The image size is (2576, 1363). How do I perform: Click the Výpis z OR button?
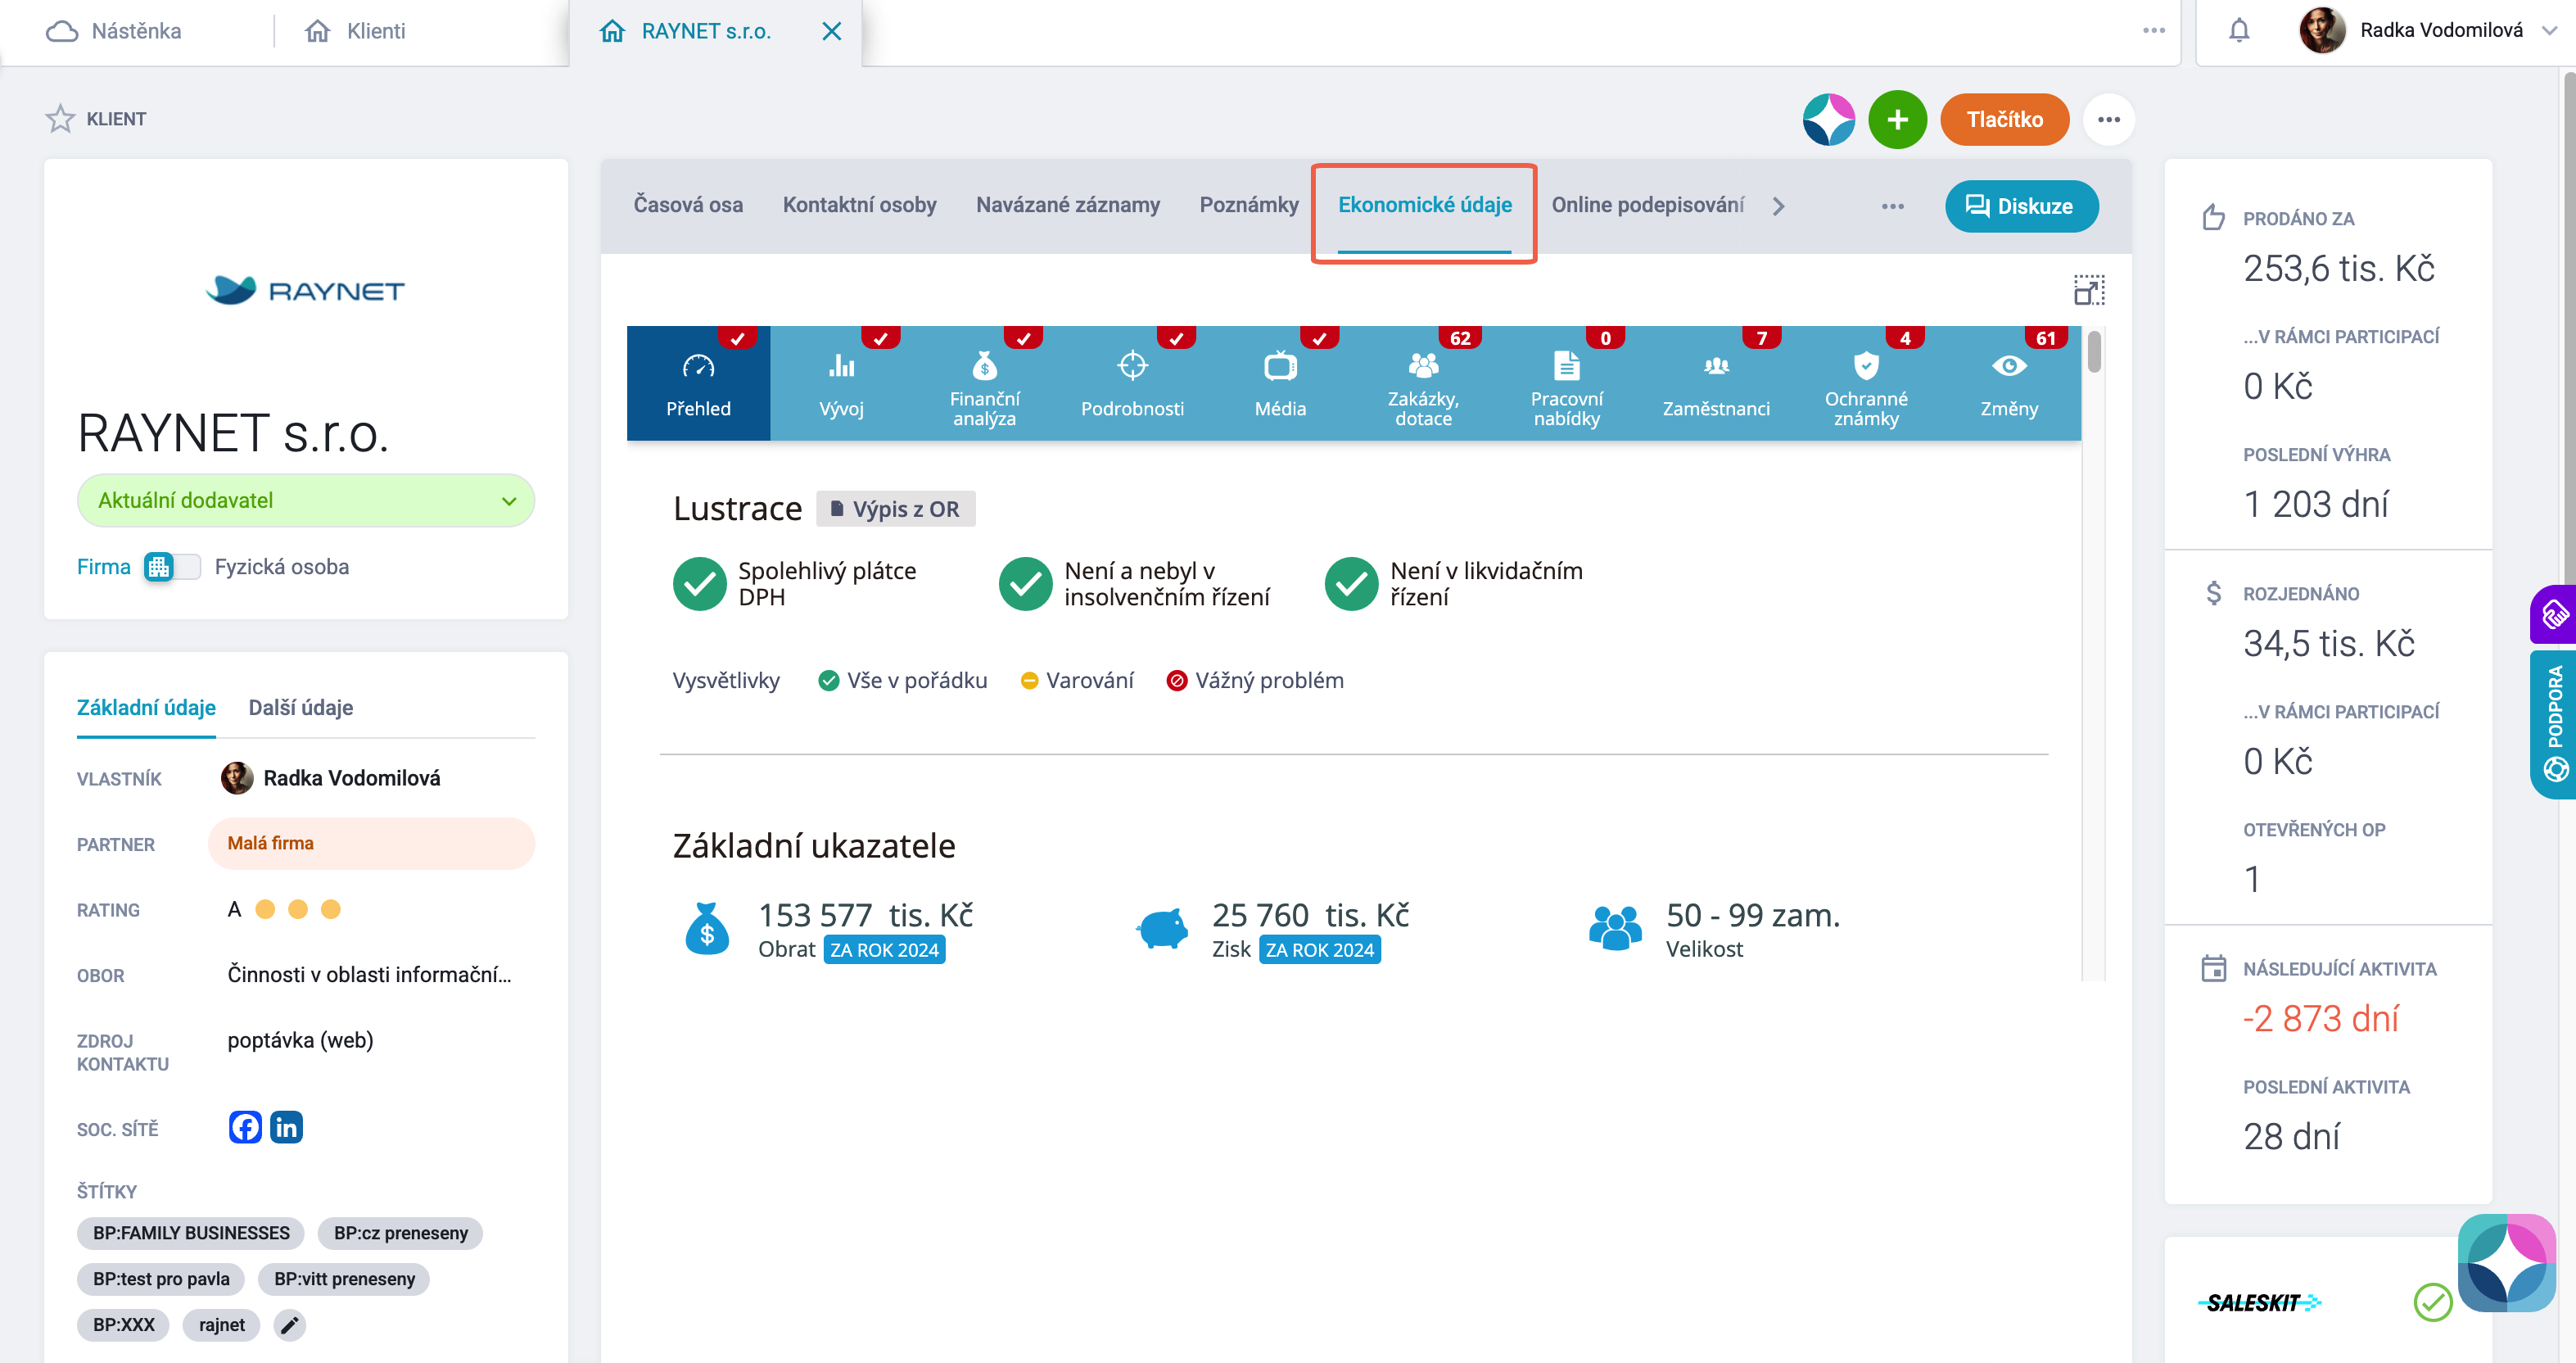coord(895,509)
